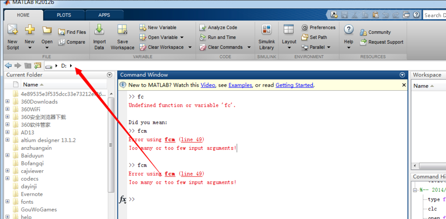Expand the Open Variable dropdown
Screen dimensions: 446x219
[182, 37]
